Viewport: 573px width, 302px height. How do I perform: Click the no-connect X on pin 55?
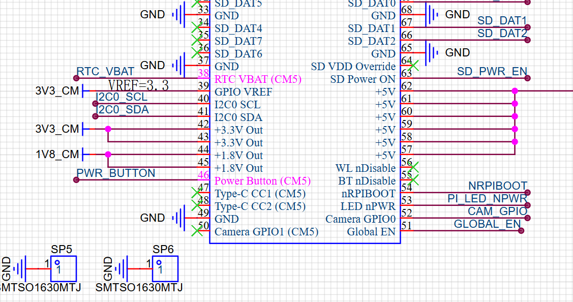(x=413, y=180)
